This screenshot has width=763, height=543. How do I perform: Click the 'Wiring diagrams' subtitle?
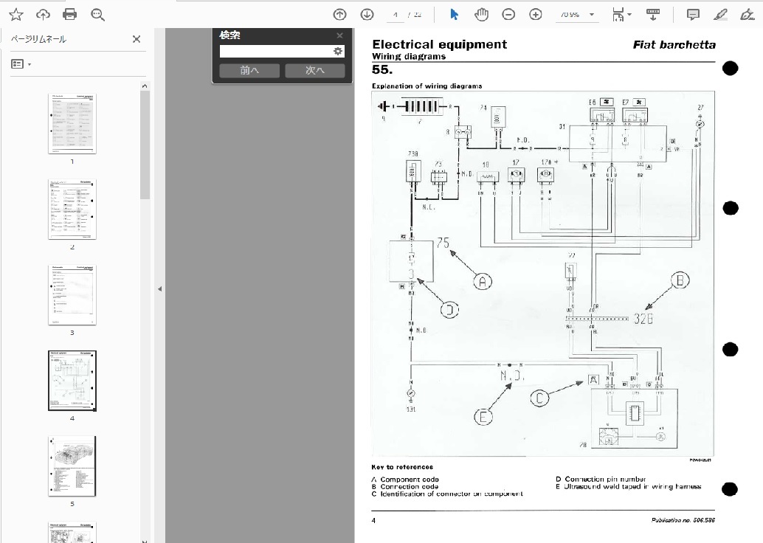pyautogui.click(x=409, y=57)
